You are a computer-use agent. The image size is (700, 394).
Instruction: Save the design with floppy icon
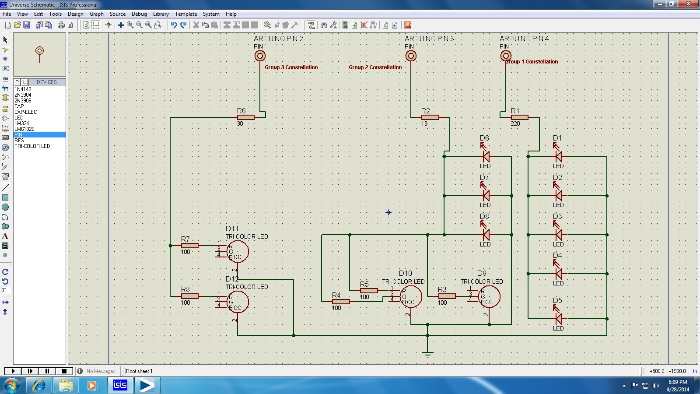27,25
